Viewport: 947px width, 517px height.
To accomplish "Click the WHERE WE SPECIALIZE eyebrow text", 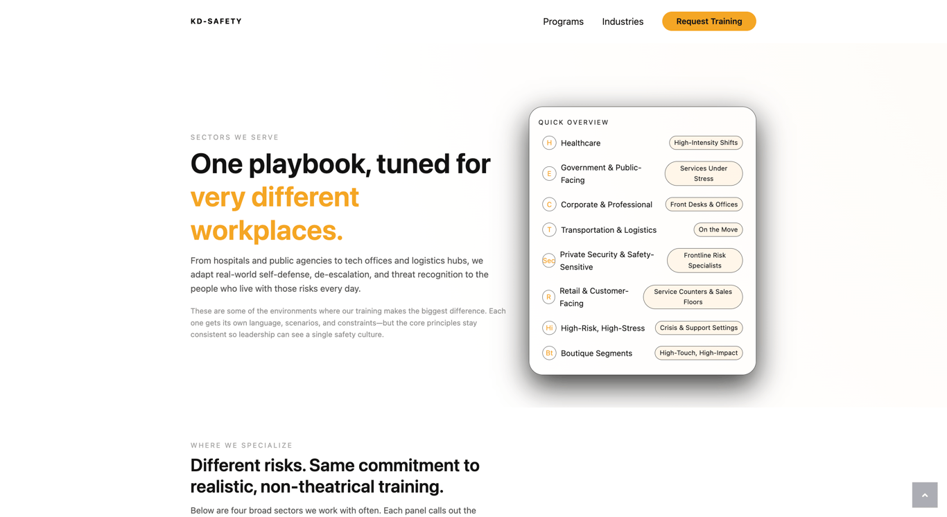I will 241,446.
